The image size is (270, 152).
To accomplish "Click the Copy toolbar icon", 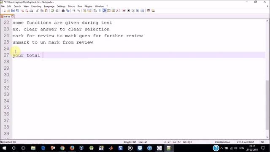I will [x=42, y=11].
